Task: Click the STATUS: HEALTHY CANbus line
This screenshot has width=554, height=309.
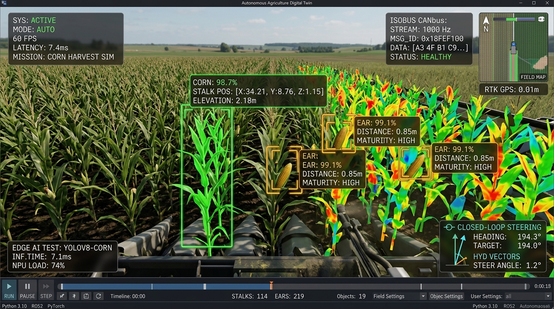Action: [x=421, y=57]
